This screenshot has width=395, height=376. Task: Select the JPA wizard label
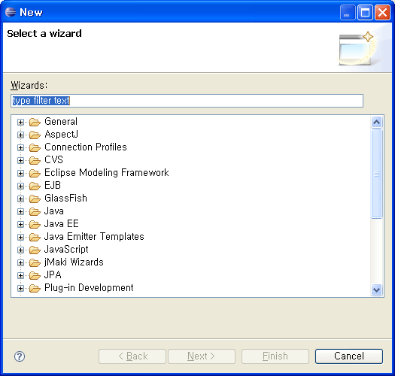(53, 275)
